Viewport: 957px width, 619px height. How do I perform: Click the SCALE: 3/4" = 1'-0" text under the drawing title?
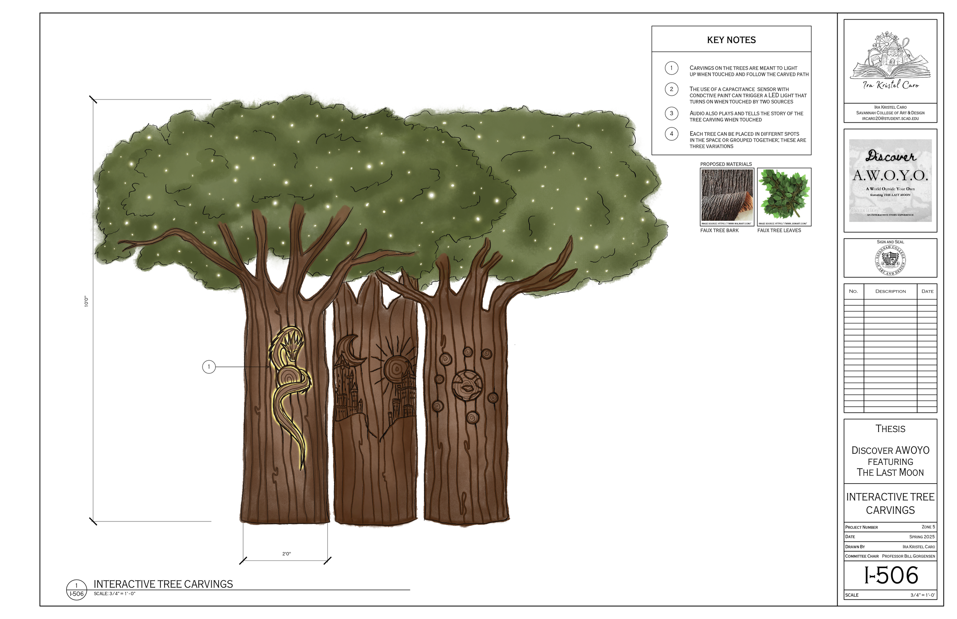114,594
